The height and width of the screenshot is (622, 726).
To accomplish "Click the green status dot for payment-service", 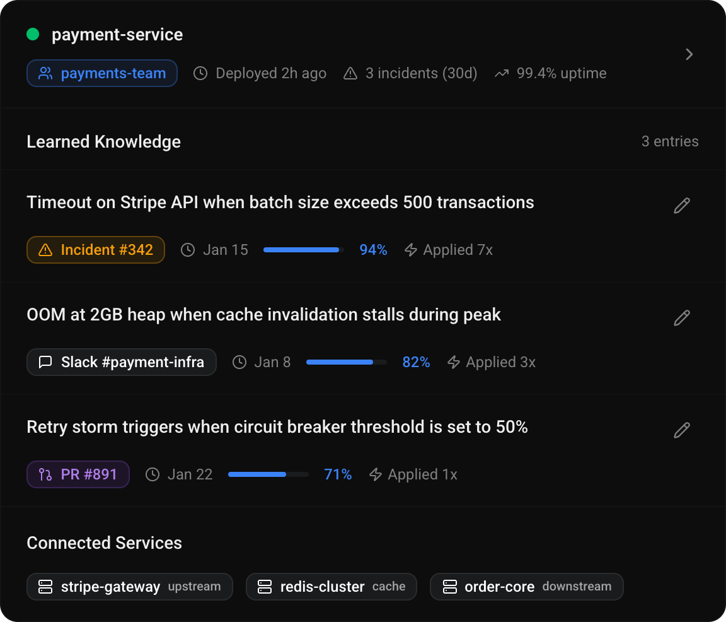I will click(33, 35).
